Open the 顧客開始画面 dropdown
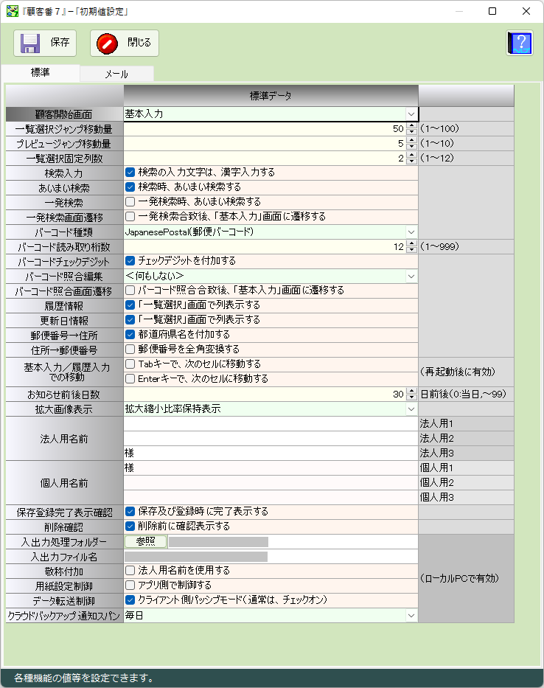 [411, 114]
